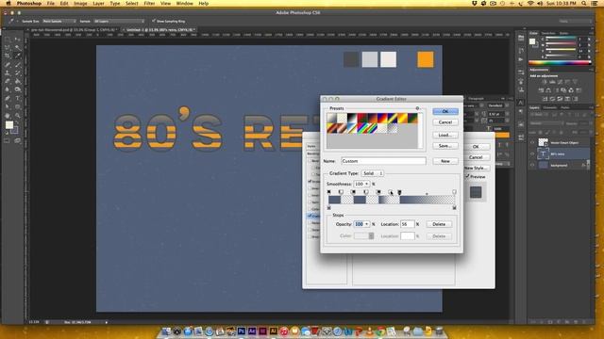This screenshot has width=604, height=339.
Task: Select the Eraser tool
Action: [x=8, y=81]
